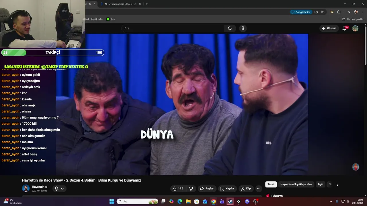The image size is (367, 206).
Task: Dislike the Hayrettin video
Action: (191, 189)
